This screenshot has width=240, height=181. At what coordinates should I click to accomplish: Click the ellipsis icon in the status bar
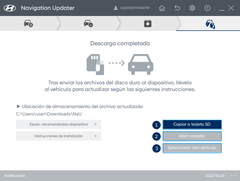click(x=234, y=176)
